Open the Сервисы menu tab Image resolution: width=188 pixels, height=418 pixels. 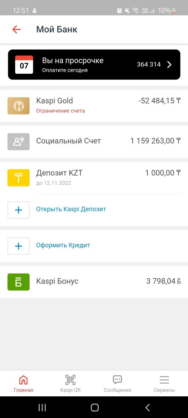click(x=164, y=383)
